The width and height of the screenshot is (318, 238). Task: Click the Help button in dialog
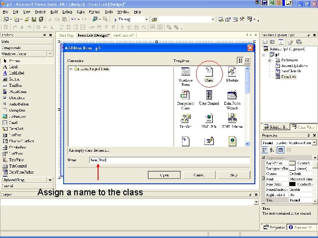[234, 175]
